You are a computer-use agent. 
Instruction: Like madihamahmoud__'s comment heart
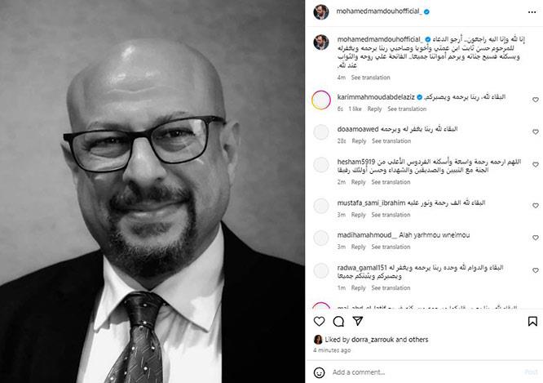coord(536,238)
